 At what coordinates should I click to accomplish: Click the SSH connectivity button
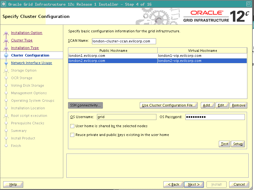(x=85, y=105)
